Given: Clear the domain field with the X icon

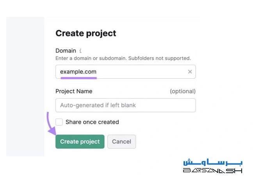Looking at the screenshot, I should (190, 72).
